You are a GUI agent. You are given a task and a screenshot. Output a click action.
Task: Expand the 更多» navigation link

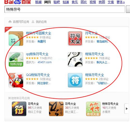[121, 2]
